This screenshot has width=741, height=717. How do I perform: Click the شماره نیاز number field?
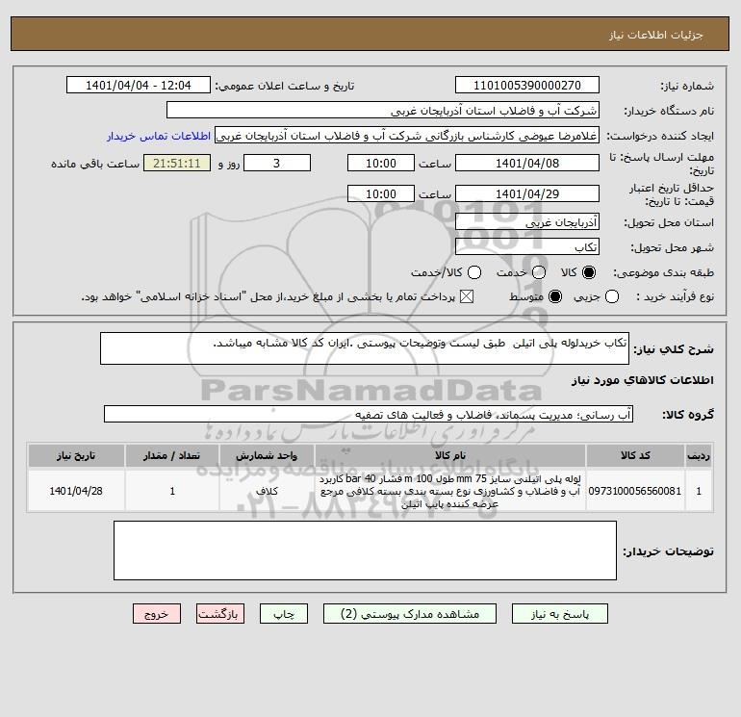click(x=527, y=85)
